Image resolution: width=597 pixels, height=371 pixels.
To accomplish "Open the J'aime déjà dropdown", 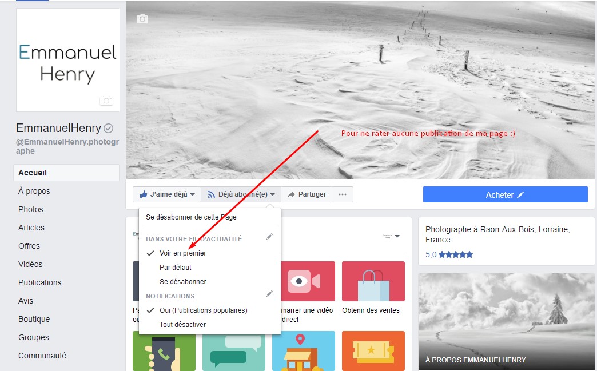I will 167,194.
